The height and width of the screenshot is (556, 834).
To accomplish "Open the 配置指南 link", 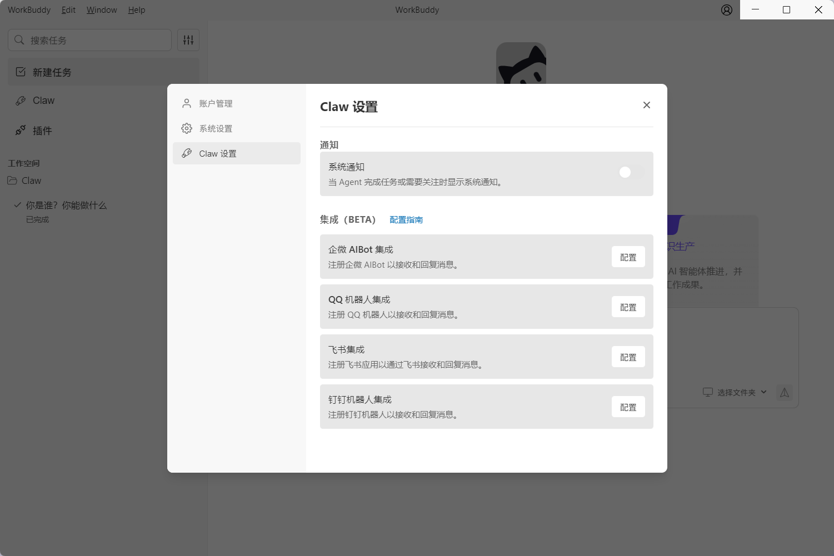I will coord(406,220).
